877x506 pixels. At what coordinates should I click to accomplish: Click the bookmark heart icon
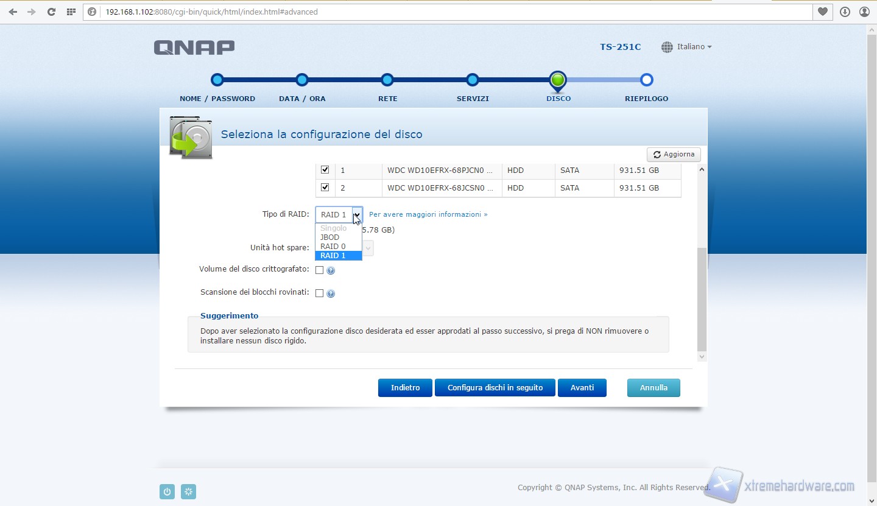[x=823, y=12]
